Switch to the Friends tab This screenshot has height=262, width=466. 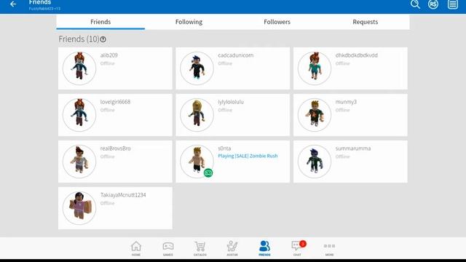100,22
